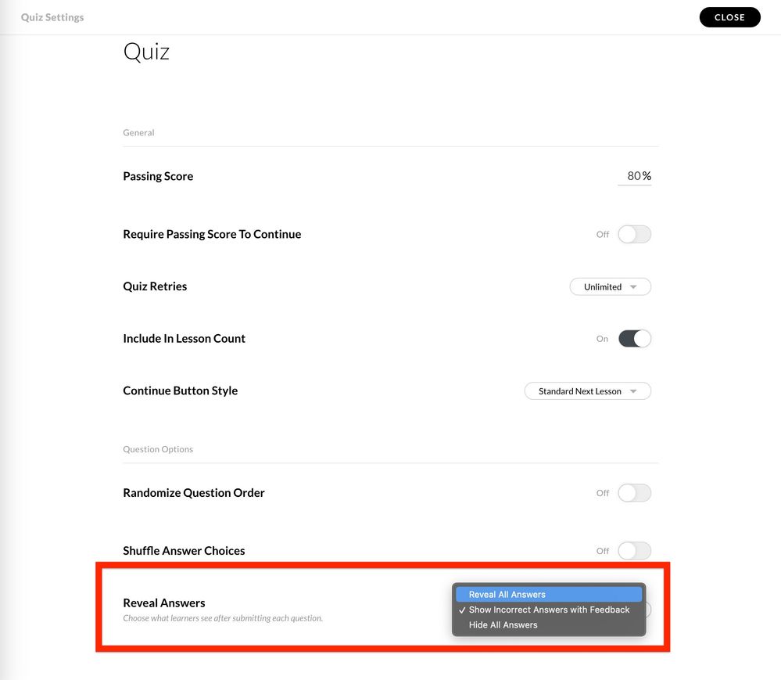The image size is (781, 680).
Task: Click the 'Quiz Settings' header title
Action: 52,17
